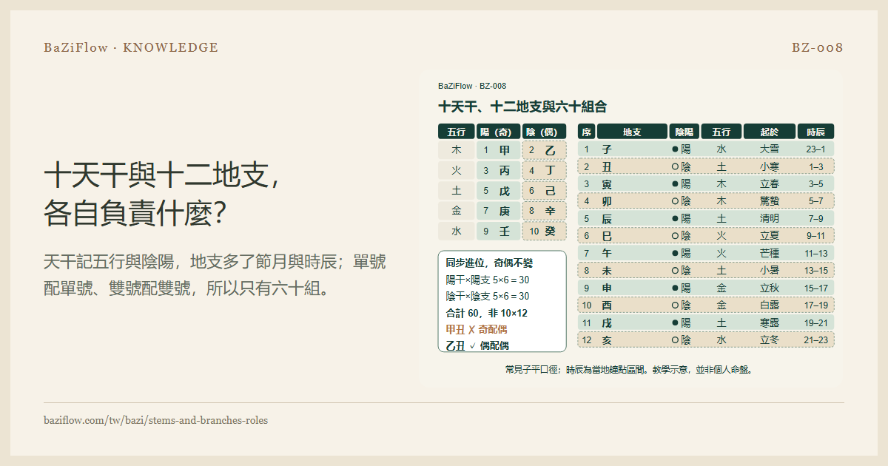Viewport: 888px width, 466px height.
Task: Click the 小寒 solar term cell
Action: click(x=770, y=166)
